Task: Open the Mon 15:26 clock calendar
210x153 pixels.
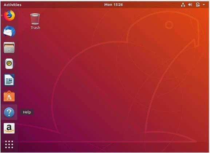Action: (x=114, y=5)
